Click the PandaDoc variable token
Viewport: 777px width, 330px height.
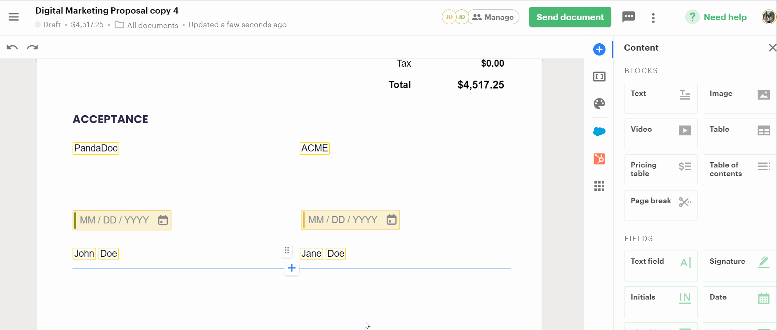pos(96,148)
